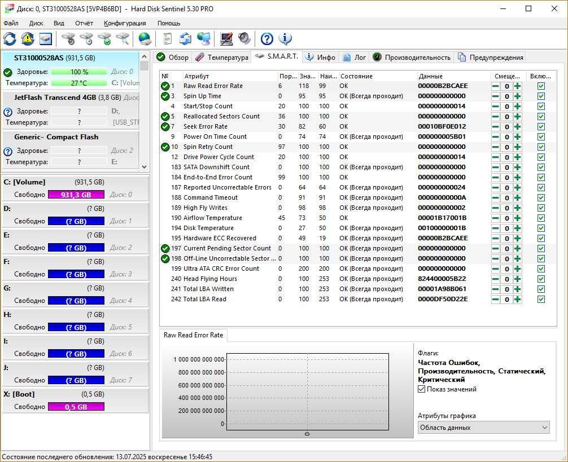
Task: Toggle the enable checkbox for Total LBA Read
Action: pyautogui.click(x=541, y=299)
